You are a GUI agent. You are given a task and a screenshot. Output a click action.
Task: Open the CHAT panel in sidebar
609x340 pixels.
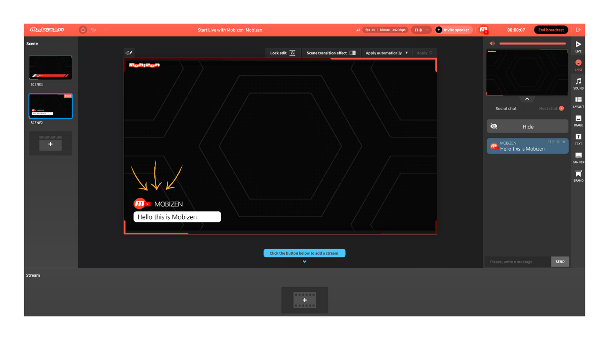[578, 65]
